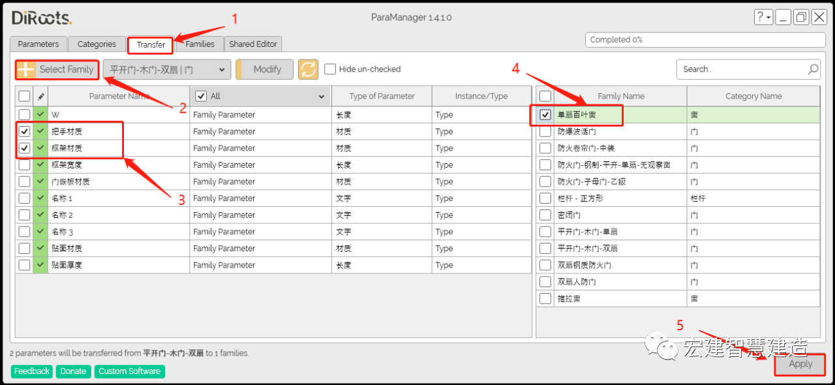Check the 栏杆 - 正方形 family checkbox

click(x=545, y=198)
